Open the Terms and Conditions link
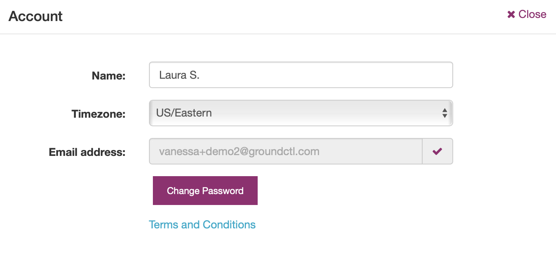 pyautogui.click(x=202, y=225)
